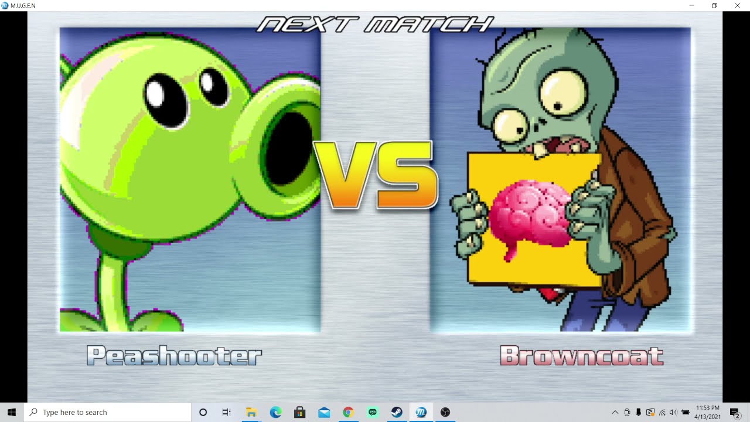The image size is (750, 422).
Task: Open the green chat app icon
Action: 372,412
